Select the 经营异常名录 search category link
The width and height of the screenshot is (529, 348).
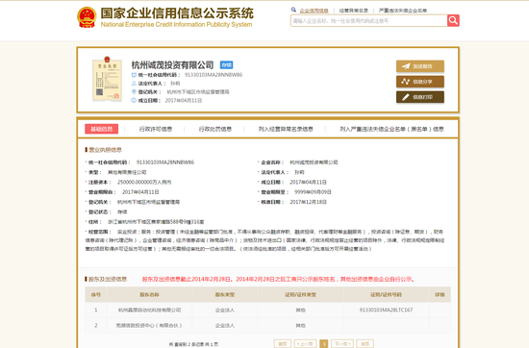coord(354,11)
